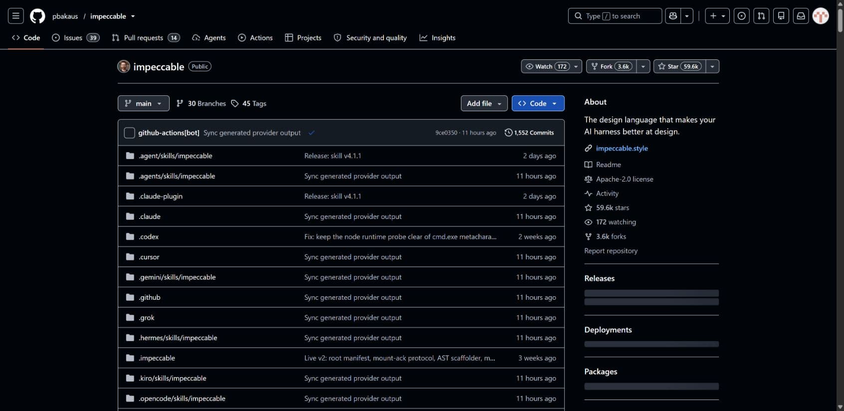Open the Deployments heading link
Viewport: 844px width, 411px height.
tap(608, 330)
